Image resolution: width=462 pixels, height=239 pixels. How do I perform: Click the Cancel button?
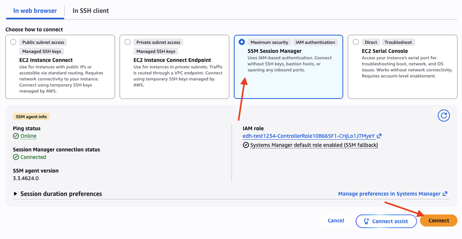click(x=336, y=220)
